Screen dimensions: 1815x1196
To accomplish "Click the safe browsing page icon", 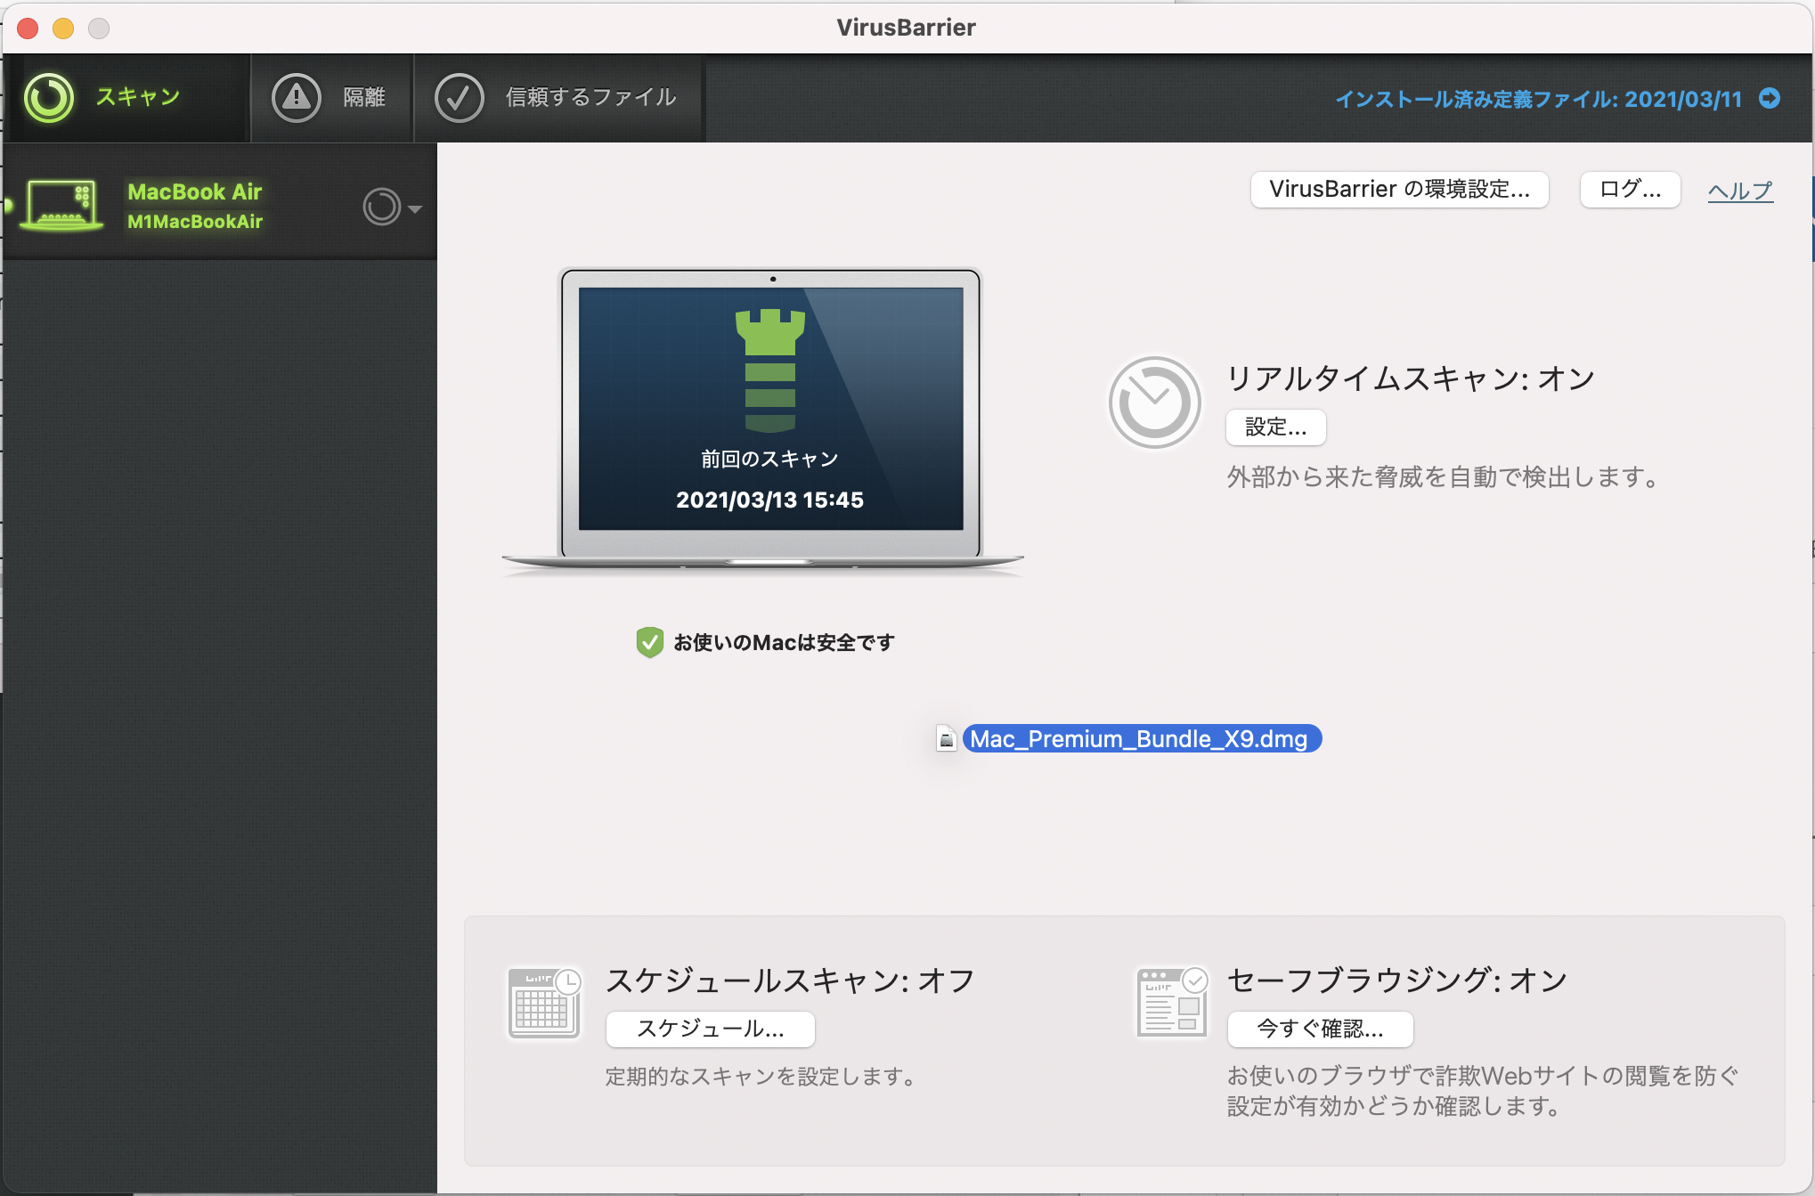I will 1172,1003.
